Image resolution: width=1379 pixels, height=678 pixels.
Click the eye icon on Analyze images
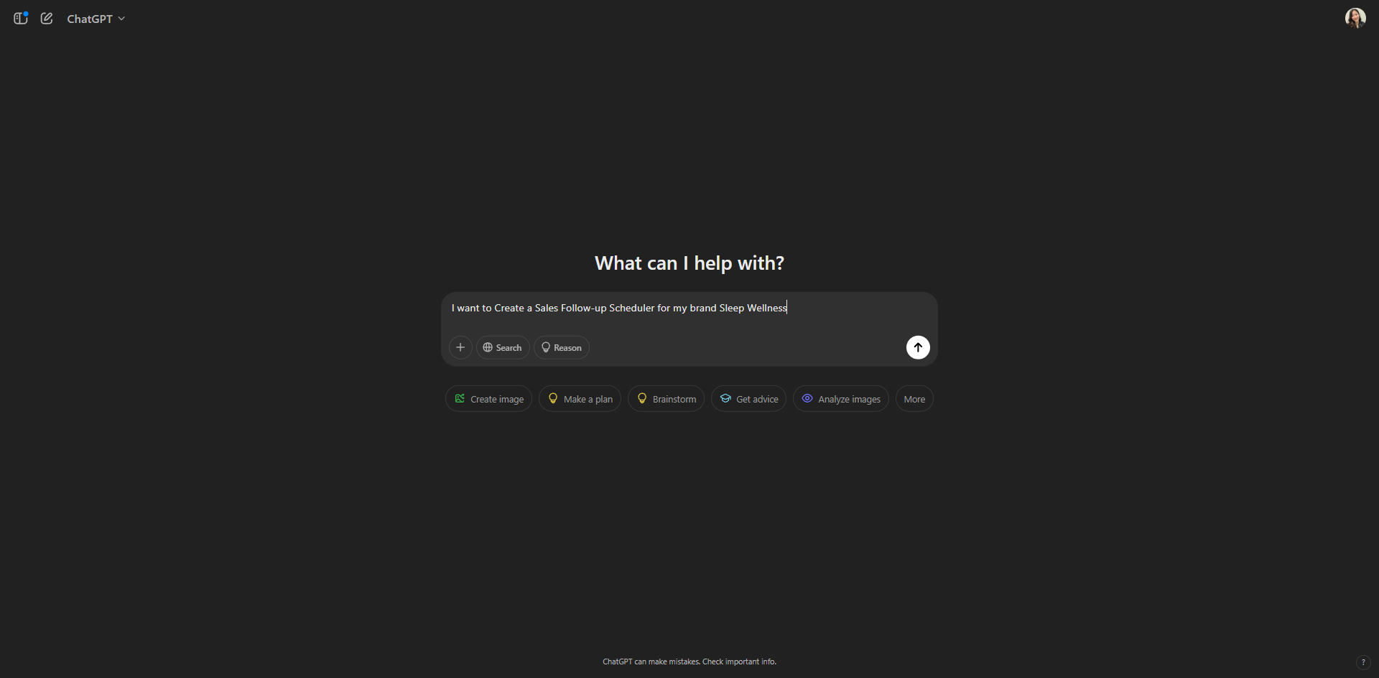[807, 398]
